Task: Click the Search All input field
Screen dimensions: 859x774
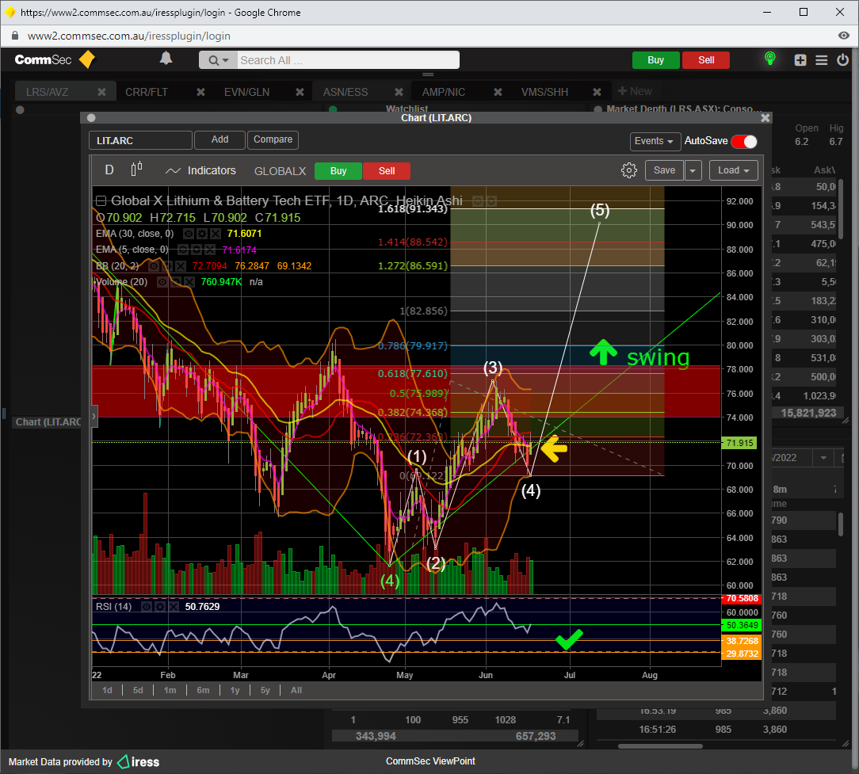Action: [349, 59]
